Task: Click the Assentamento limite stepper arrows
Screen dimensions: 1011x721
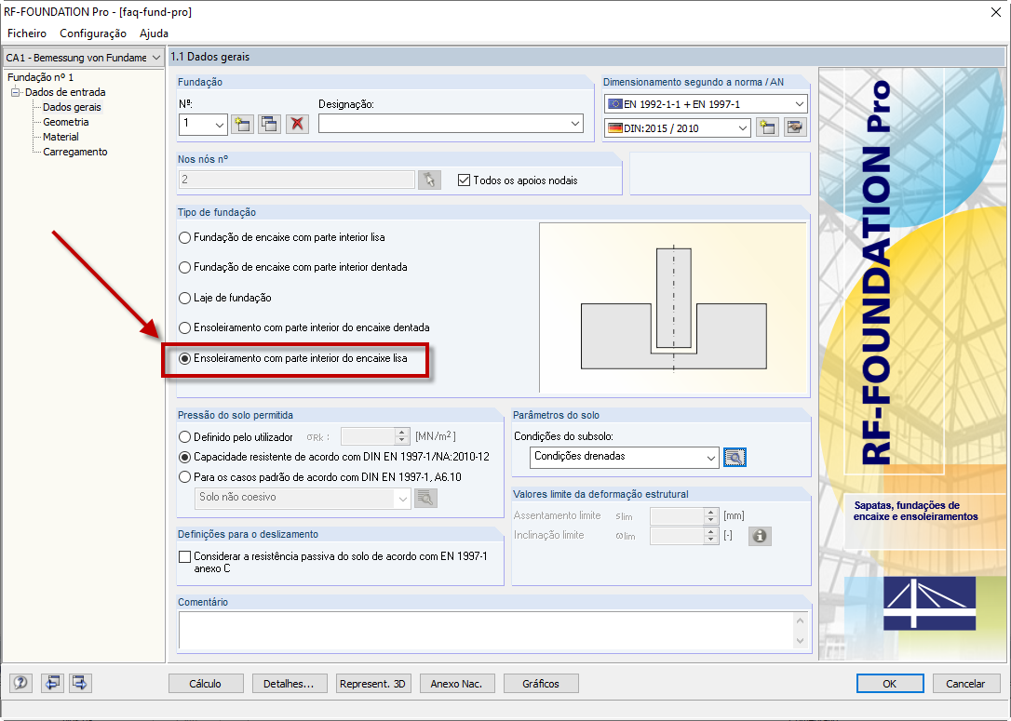Action: coord(711,516)
